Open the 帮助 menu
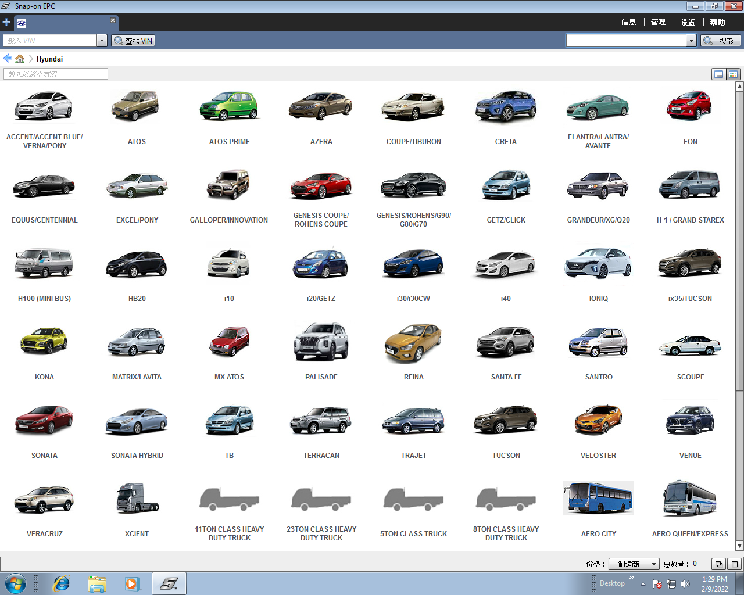The height and width of the screenshot is (595, 744). coord(717,22)
